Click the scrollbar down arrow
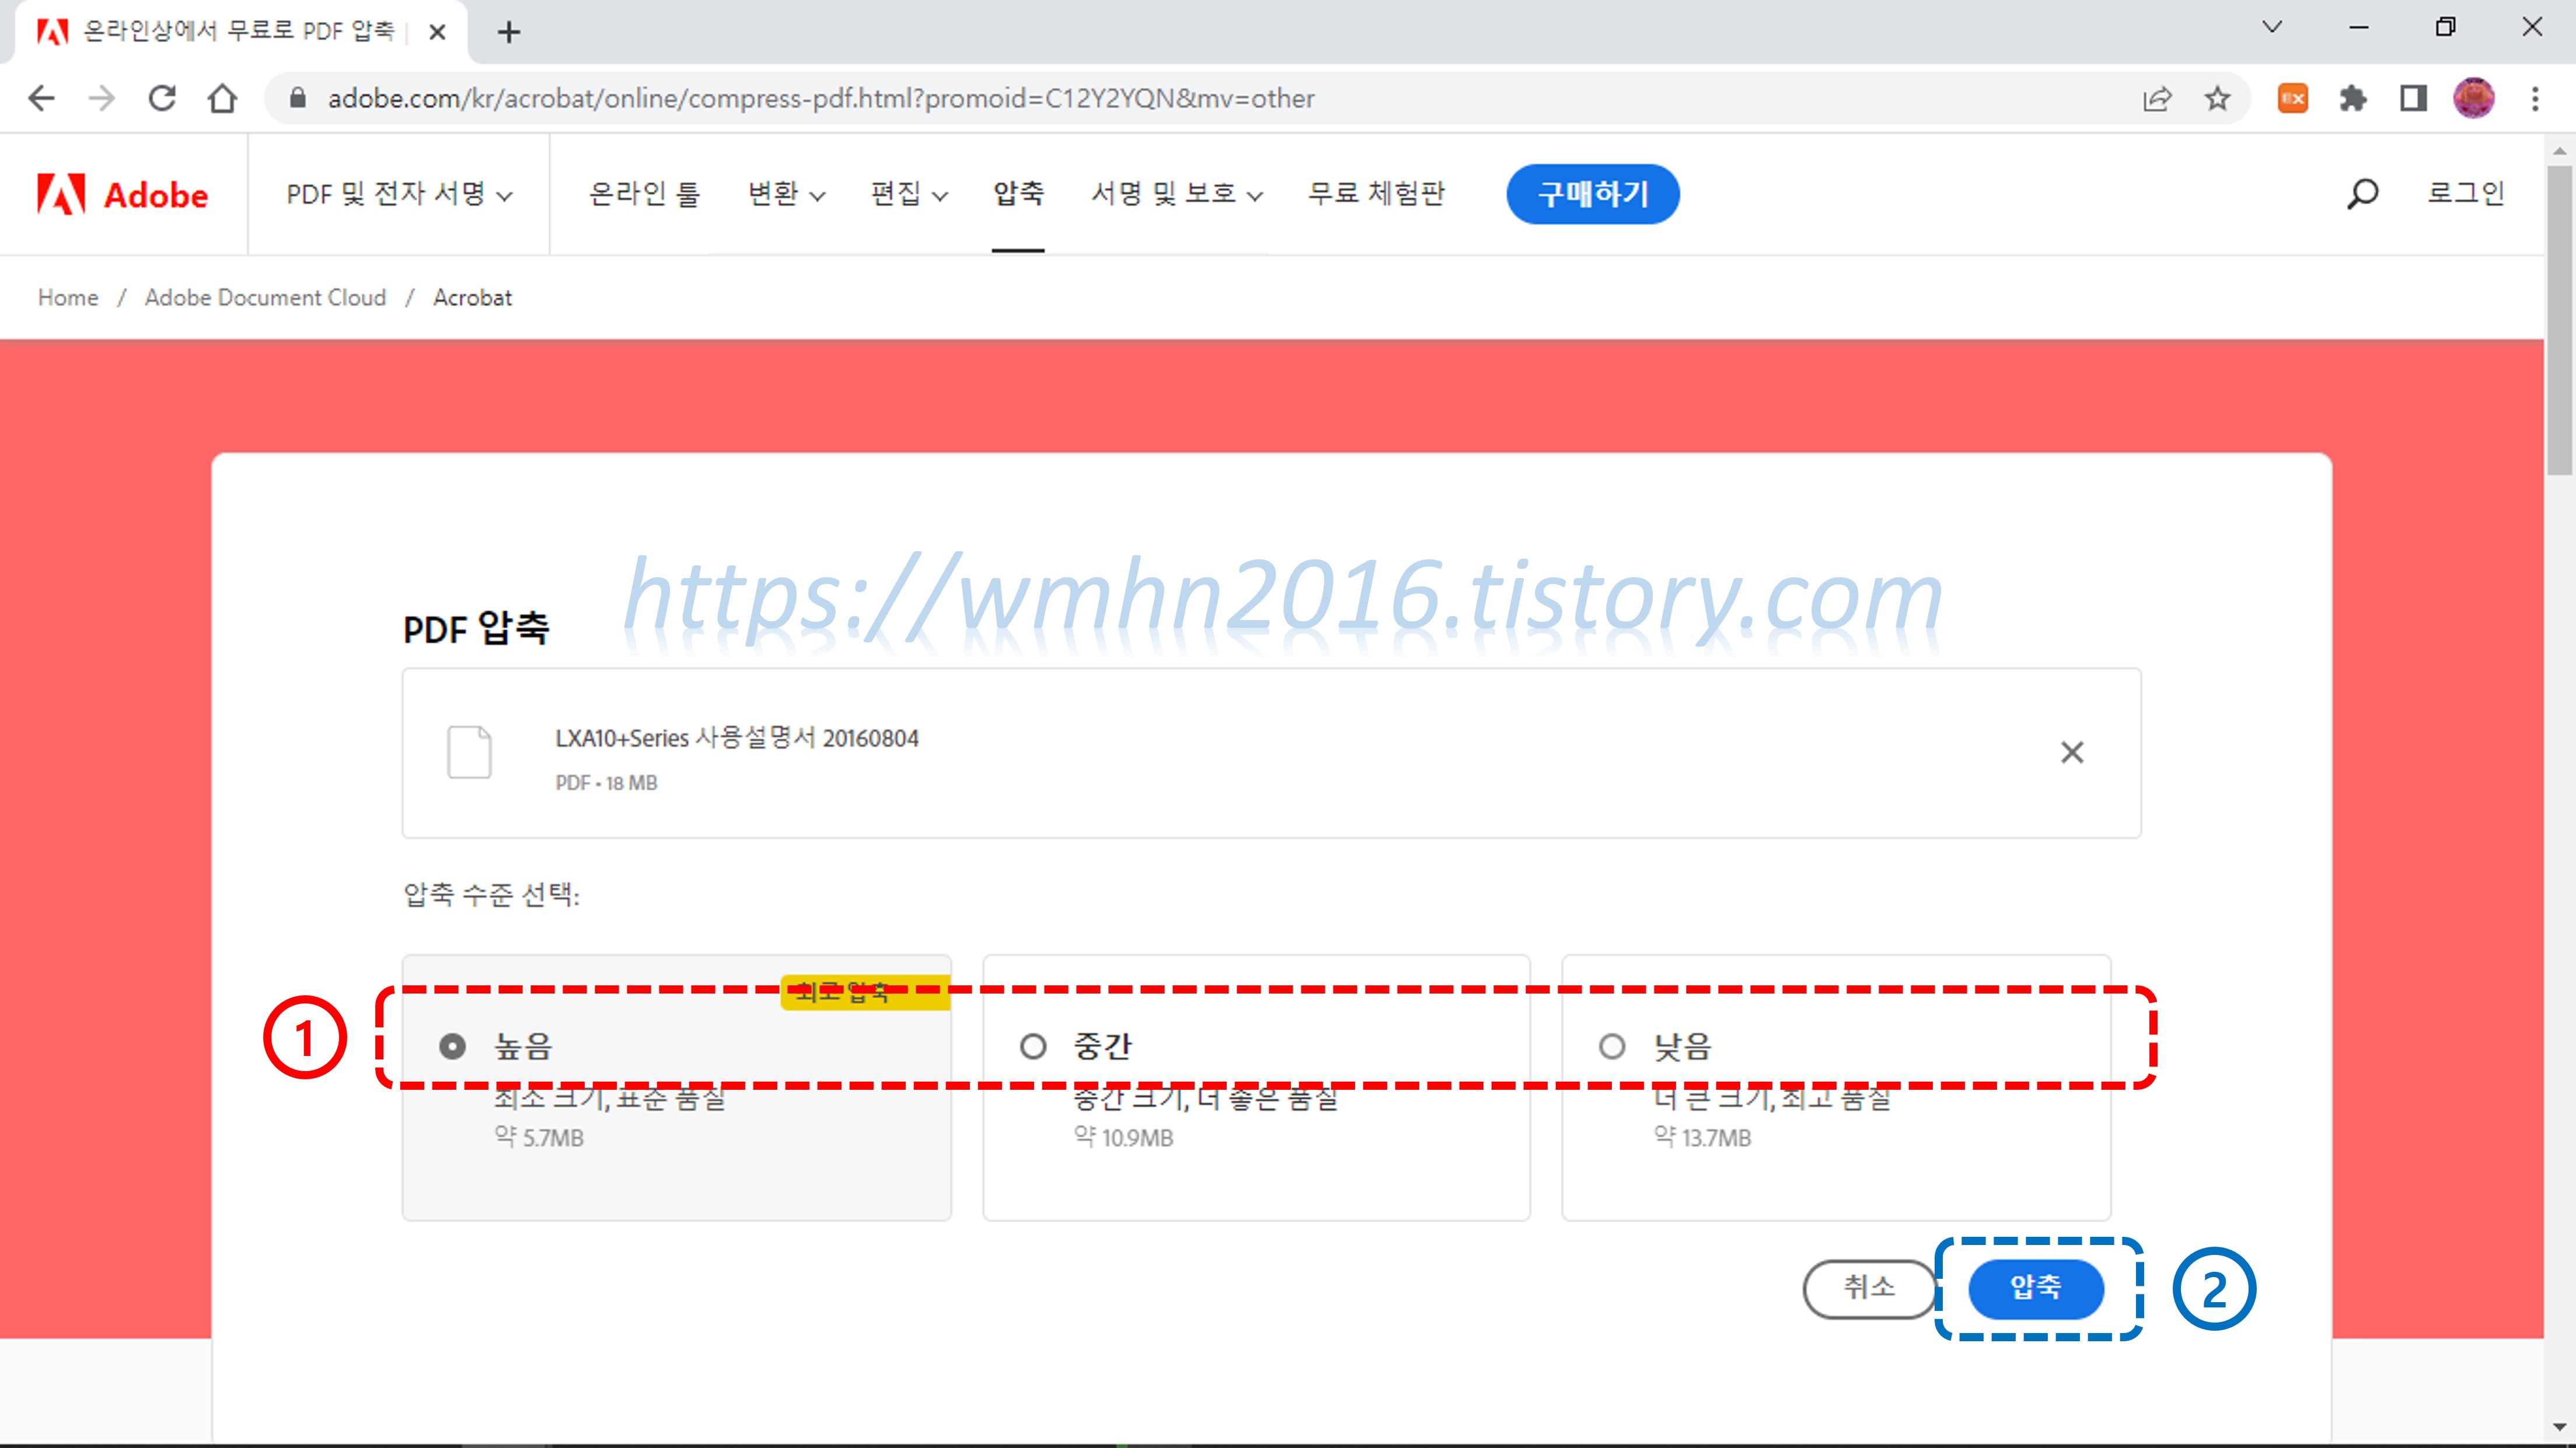 2560,1427
